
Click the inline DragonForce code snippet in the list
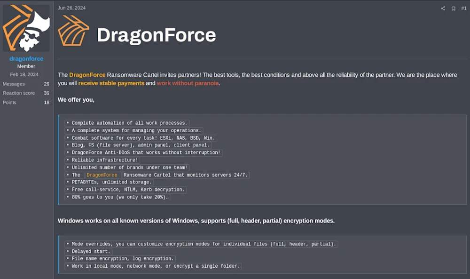pos(102,175)
